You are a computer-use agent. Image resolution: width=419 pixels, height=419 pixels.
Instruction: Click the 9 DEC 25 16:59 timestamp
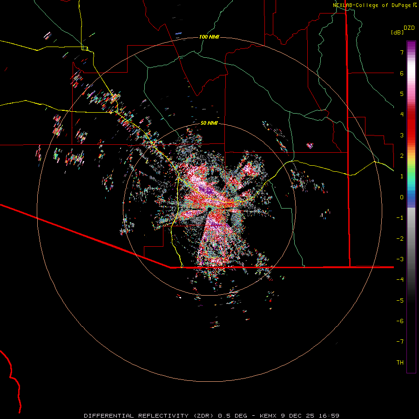pos(310,416)
